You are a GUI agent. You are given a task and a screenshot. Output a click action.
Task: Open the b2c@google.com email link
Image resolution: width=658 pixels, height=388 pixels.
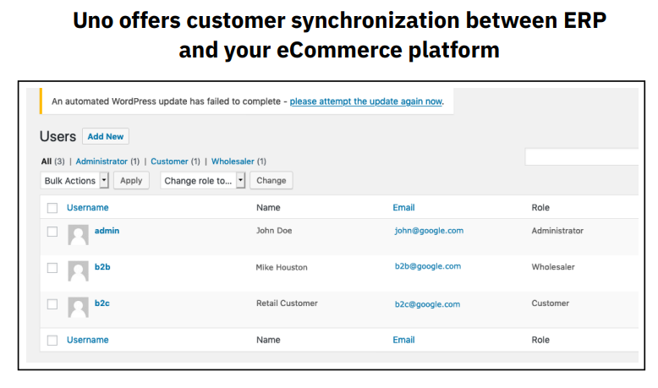427,304
